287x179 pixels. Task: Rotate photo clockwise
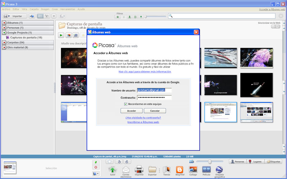pos(127,162)
